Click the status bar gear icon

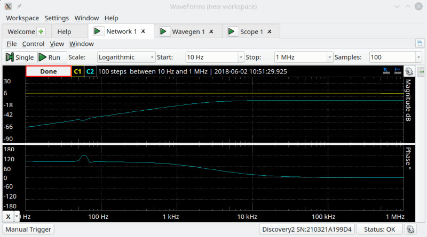click(410, 230)
